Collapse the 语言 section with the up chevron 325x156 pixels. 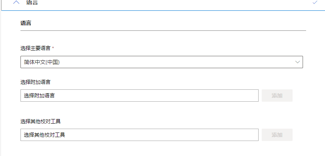coord(16,2)
